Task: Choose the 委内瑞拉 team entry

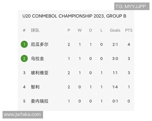Action: click(40, 101)
